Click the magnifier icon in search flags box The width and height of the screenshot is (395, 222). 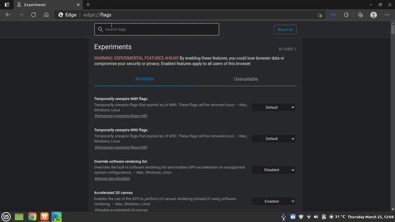(100, 29)
